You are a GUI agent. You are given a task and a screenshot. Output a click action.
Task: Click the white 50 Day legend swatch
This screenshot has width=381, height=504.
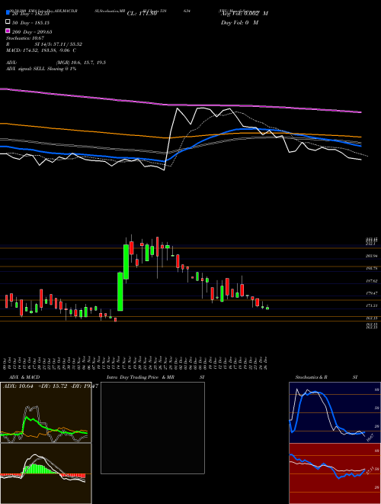[8, 22]
